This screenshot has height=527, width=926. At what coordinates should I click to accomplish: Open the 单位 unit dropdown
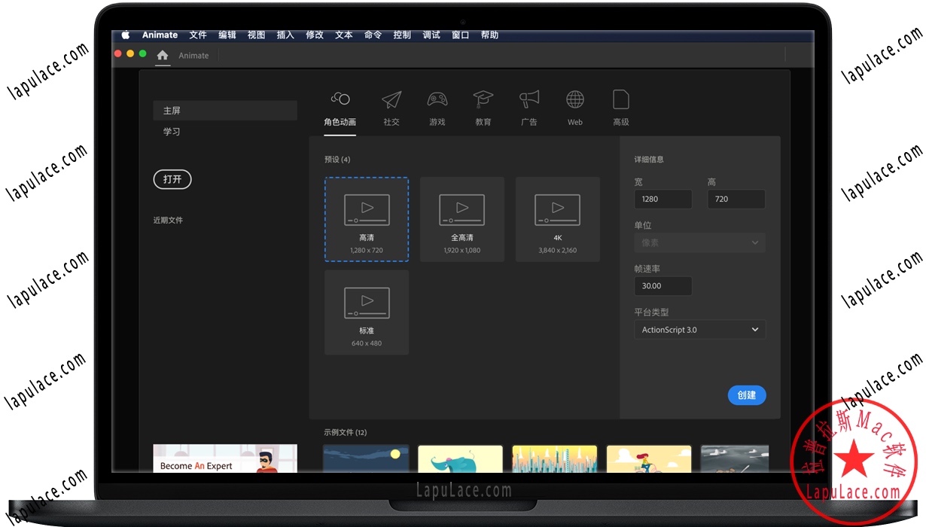pyautogui.click(x=699, y=242)
